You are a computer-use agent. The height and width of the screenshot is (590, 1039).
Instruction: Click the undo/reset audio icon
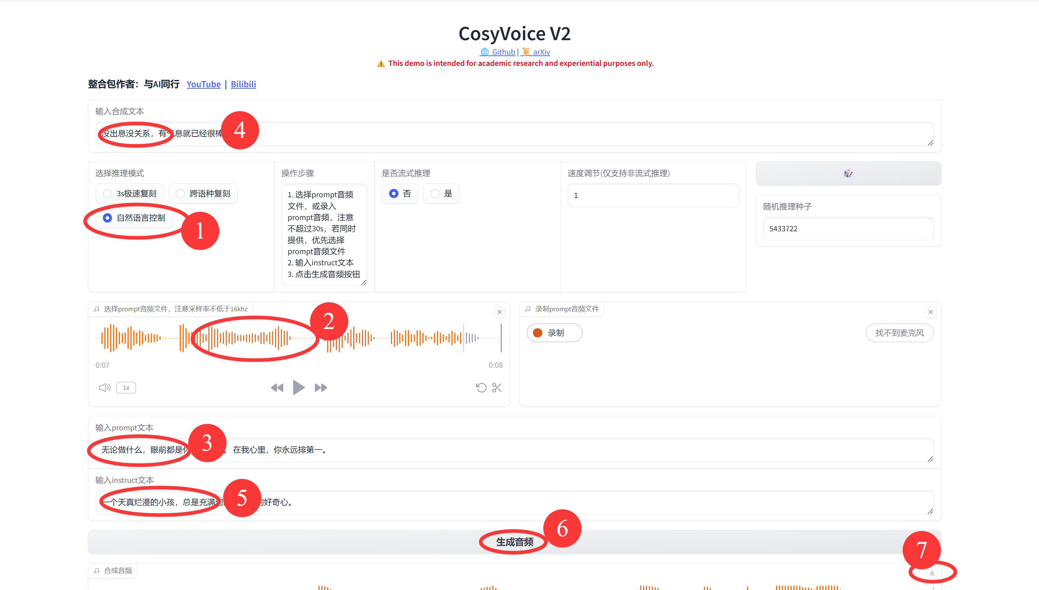481,388
